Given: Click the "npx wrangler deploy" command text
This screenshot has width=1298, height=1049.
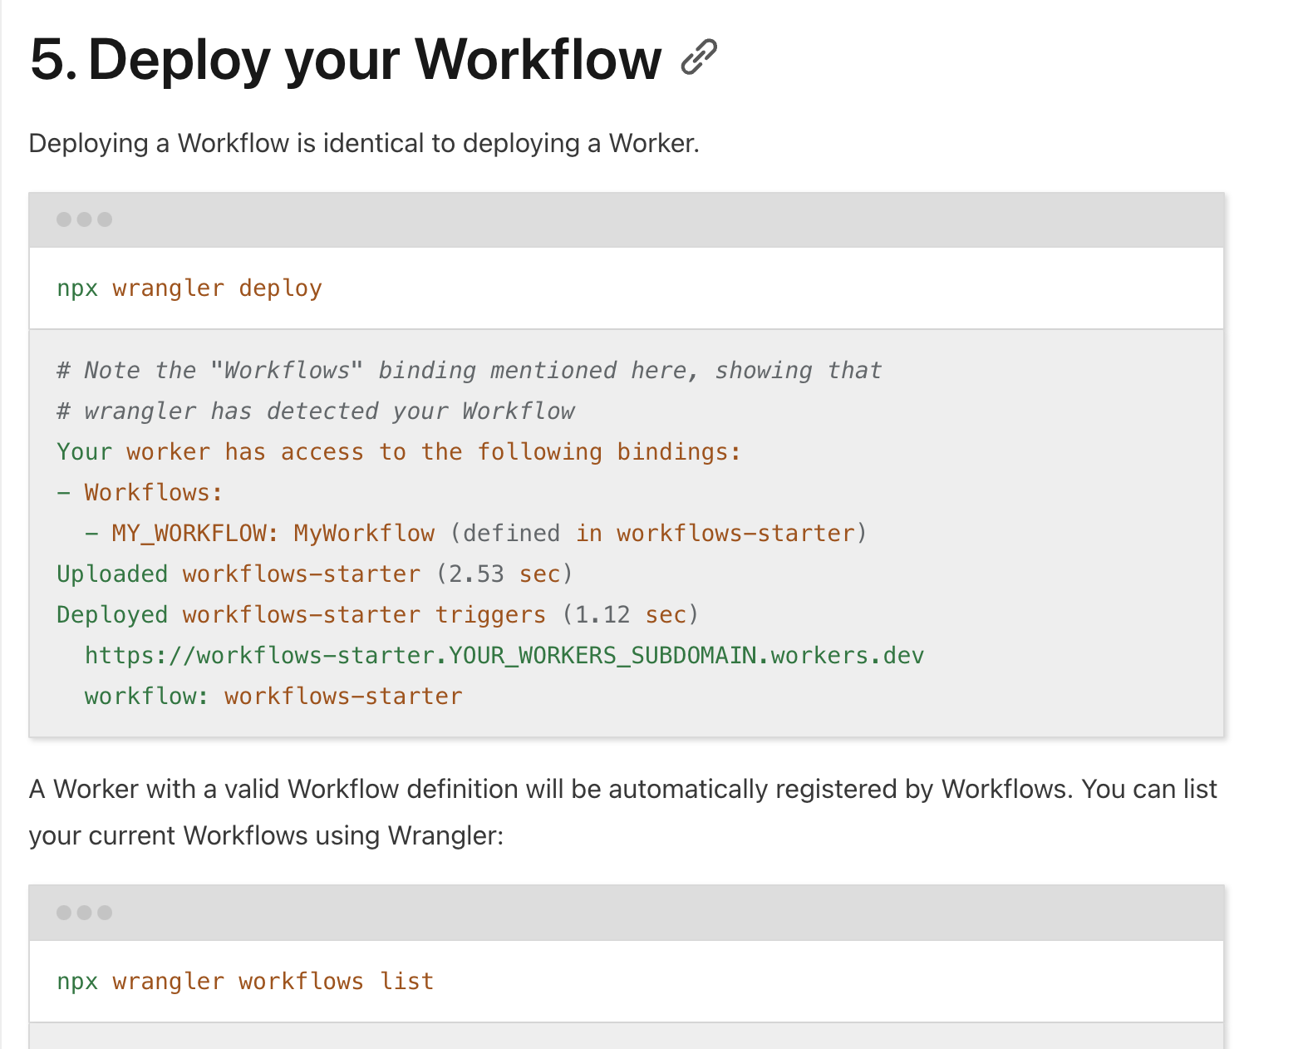Looking at the screenshot, I should pos(189,288).
